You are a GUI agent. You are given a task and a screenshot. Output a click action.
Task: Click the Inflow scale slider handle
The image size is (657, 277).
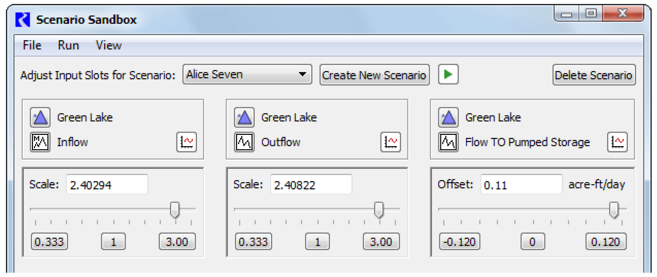coord(174,210)
